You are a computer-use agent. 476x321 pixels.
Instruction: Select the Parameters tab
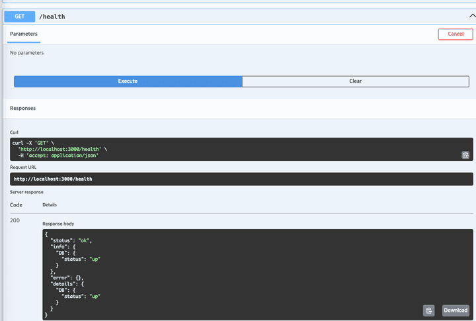point(24,34)
